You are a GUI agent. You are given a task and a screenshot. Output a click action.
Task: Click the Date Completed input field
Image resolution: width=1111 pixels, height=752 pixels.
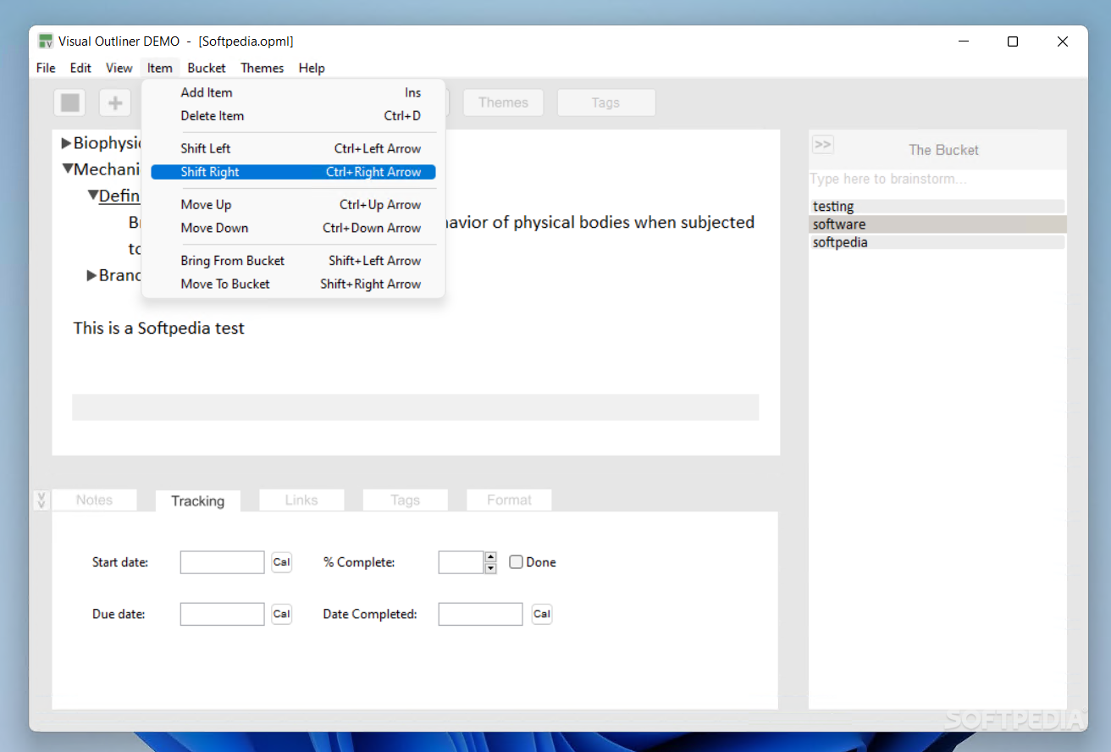coord(480,614)
